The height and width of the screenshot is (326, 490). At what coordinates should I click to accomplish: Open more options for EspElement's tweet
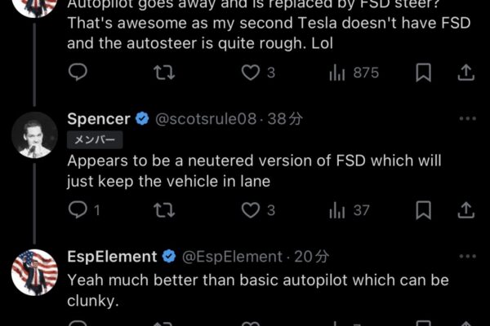[466, 257]
